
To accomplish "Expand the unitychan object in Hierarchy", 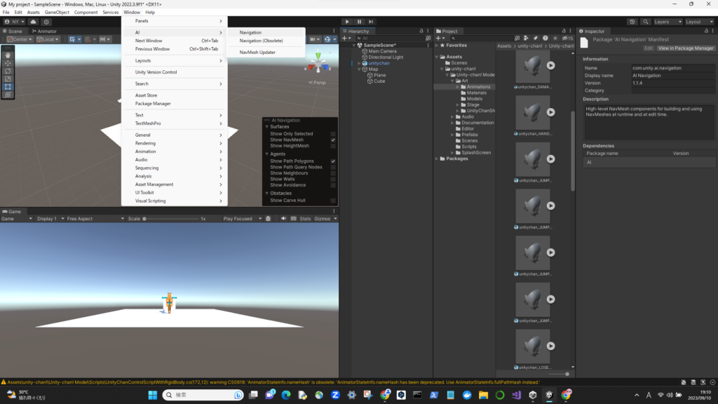I will click(359, 63).
